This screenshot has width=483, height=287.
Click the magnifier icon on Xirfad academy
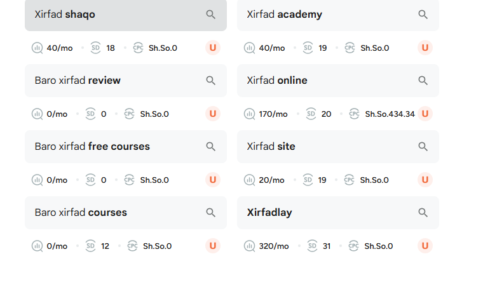pos(423,15)
